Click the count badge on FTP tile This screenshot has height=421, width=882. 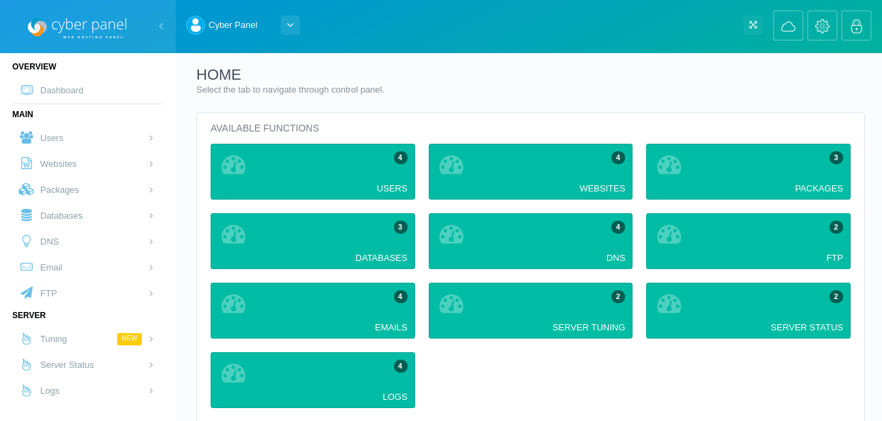[x=836, y=227]
